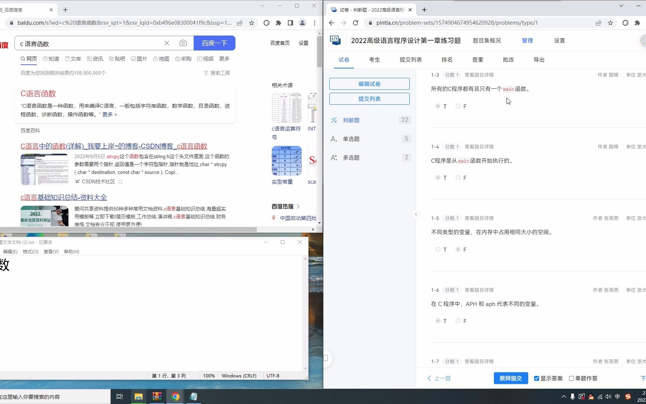The width and height of the screenshot is (646, 404).
Task: Click the microphone icon in the system tray
Action: pos(572,397)
